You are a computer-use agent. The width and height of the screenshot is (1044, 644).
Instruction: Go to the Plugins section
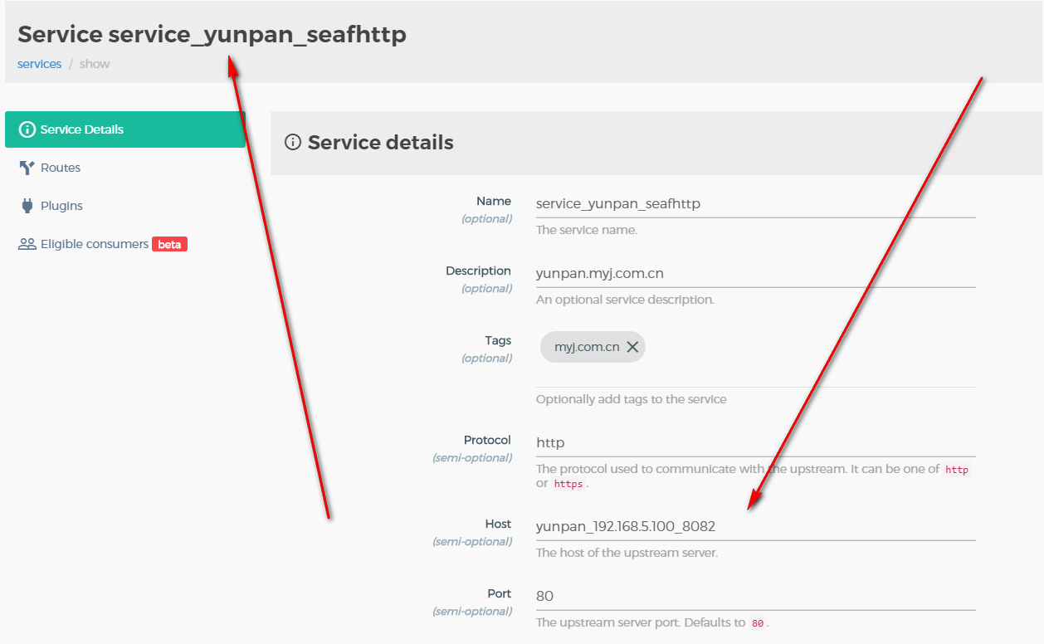(61, 206)
